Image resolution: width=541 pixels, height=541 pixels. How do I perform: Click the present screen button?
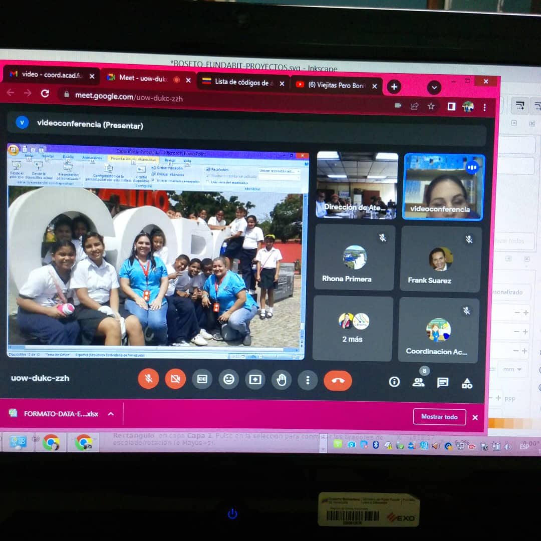coord(255,380)
